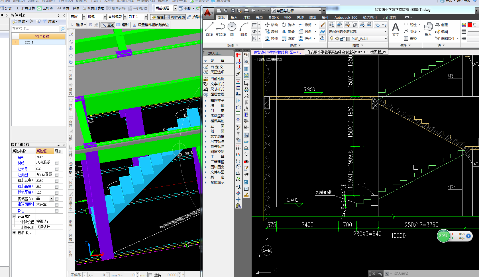479x277 pixels.
Task: Open the 插入 ribbon tab in AutoCAD
Action: click(234, 17)
